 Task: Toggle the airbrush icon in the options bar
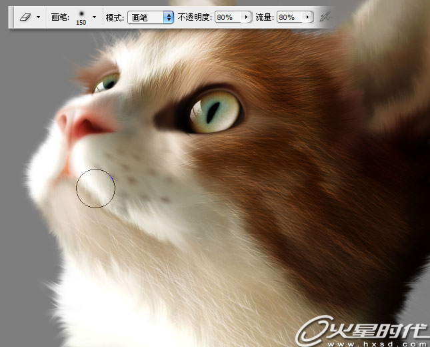[325, 17]
